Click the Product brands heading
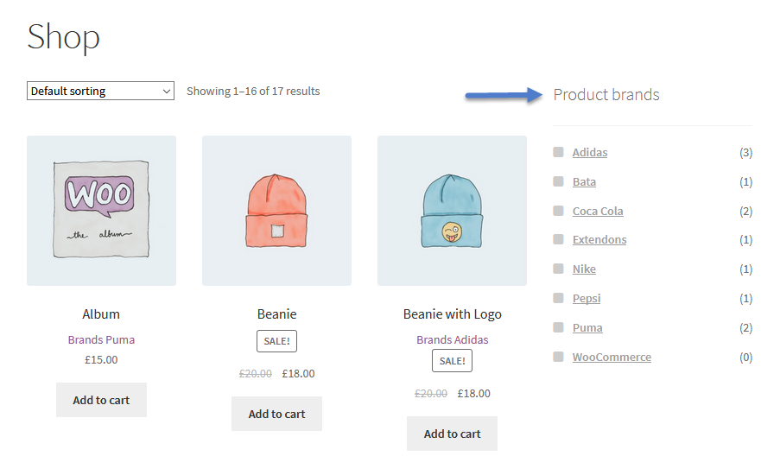 tap(606, 95)
